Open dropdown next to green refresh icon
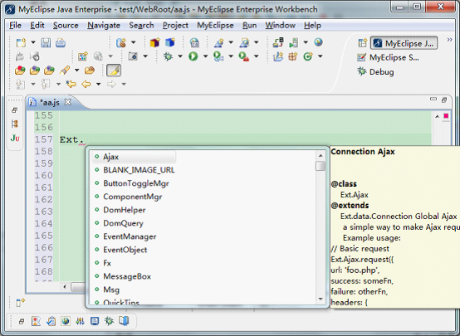 320,56
